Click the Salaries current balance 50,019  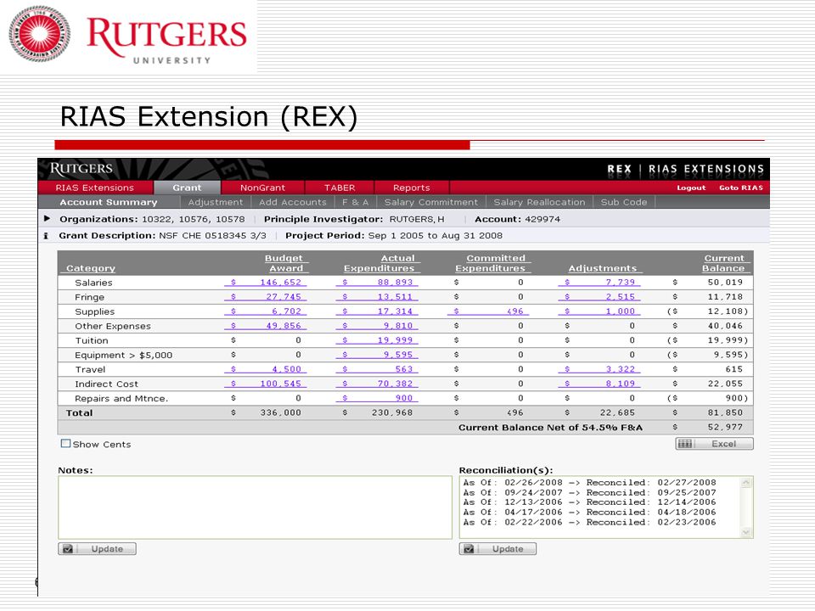[x=725, y=282]
